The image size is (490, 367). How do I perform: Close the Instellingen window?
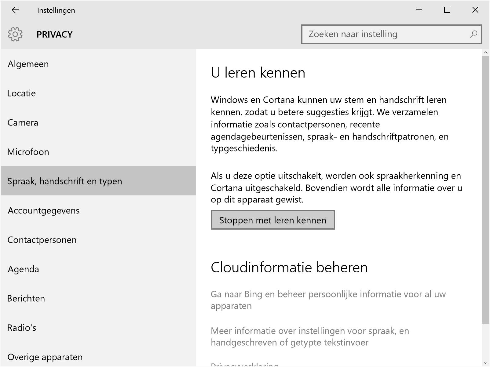click(475, 10)
